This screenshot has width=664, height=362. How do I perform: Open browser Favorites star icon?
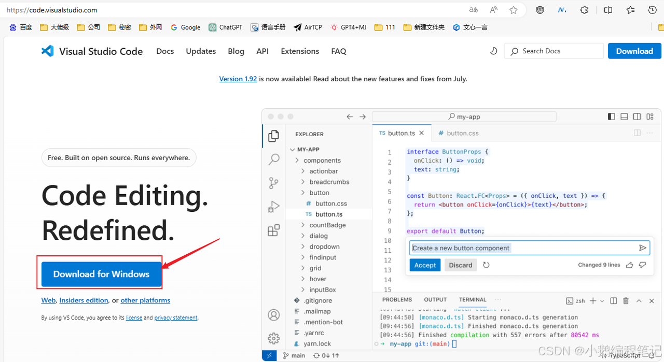[513, 10]
